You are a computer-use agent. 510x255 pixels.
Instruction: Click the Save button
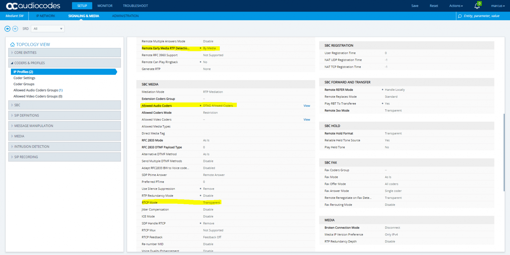(415, 6)
